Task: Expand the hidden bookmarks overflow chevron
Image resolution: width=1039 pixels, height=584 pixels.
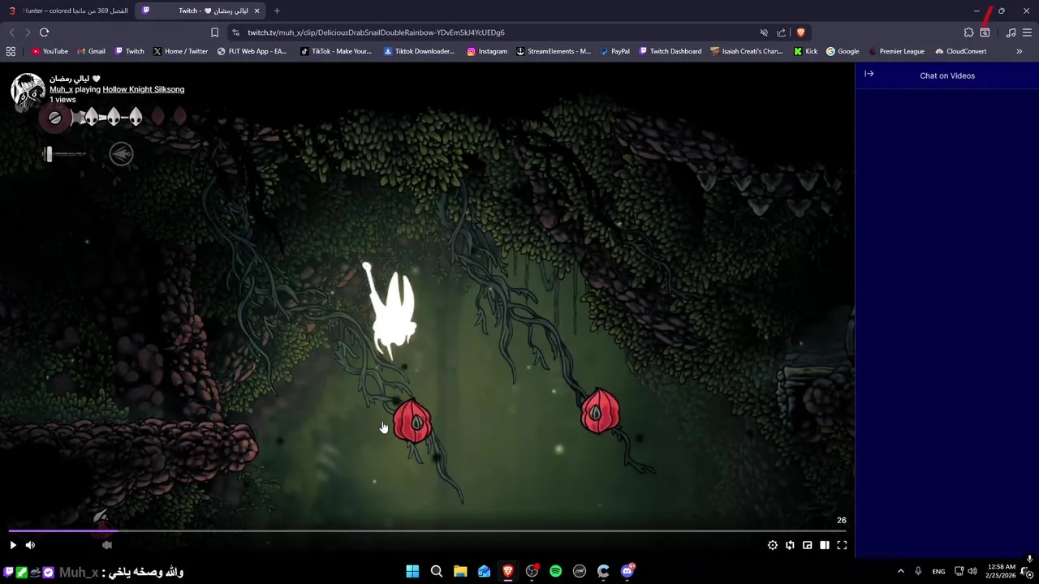Action: 1019,51
